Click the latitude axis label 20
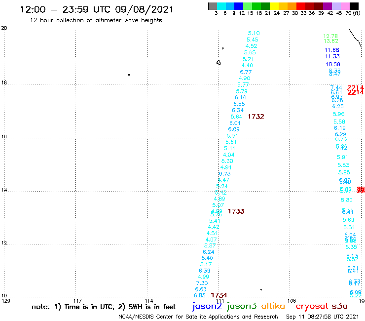The image size is (365, 321). pos(4,28)
